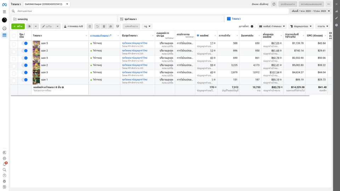Open the date range picker dropdown
The width and height of the screenshot is (340, 191).
311,11
